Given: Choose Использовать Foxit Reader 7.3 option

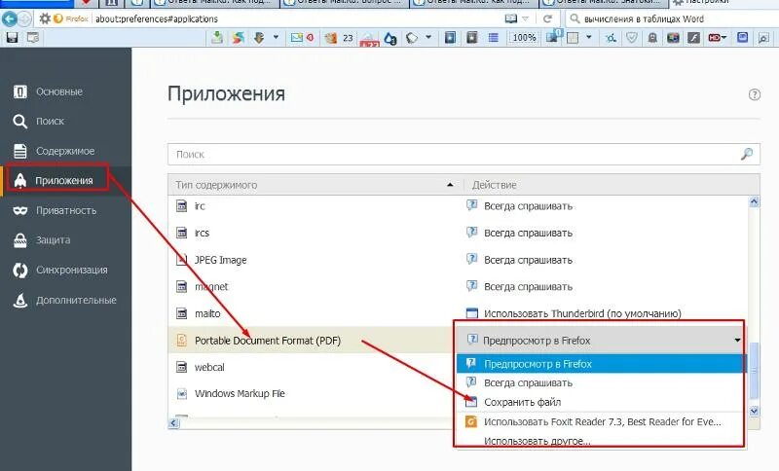Looking at the screenshot, I should (x=600, y=422).
